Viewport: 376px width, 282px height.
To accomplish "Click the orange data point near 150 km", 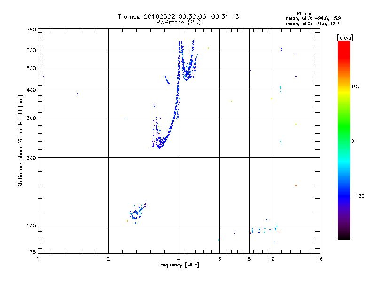I will (296, 185).
